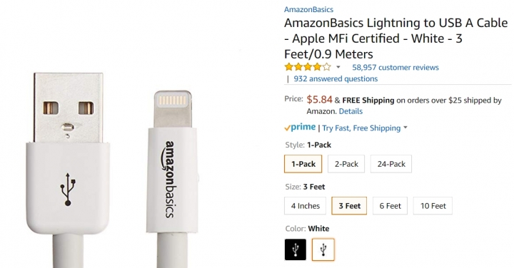
Task: Select the 6 Feet size
Action: click(x=390, y=206)
